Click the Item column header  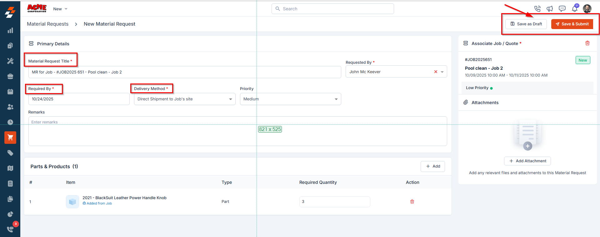[71, 182]
